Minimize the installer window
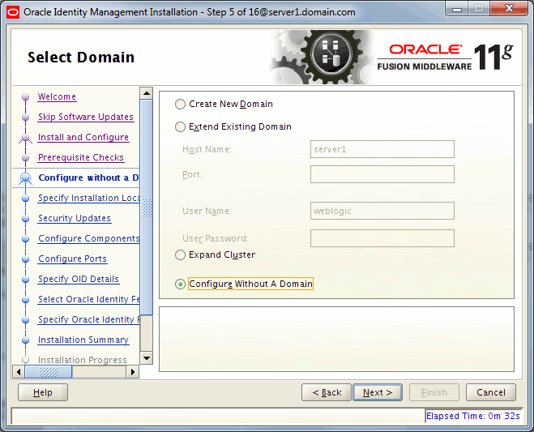Viewport: 534px width, 432px height. click(x=457, y=9)
